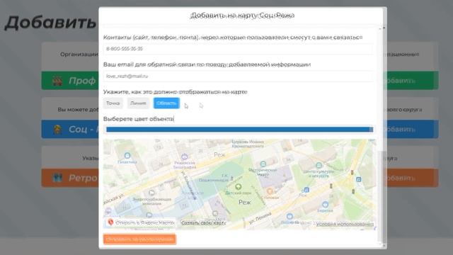Click the blue shop marker beside ул. Ленина label
The width and height of the screenshot is (453, 255).
point(289,216)
